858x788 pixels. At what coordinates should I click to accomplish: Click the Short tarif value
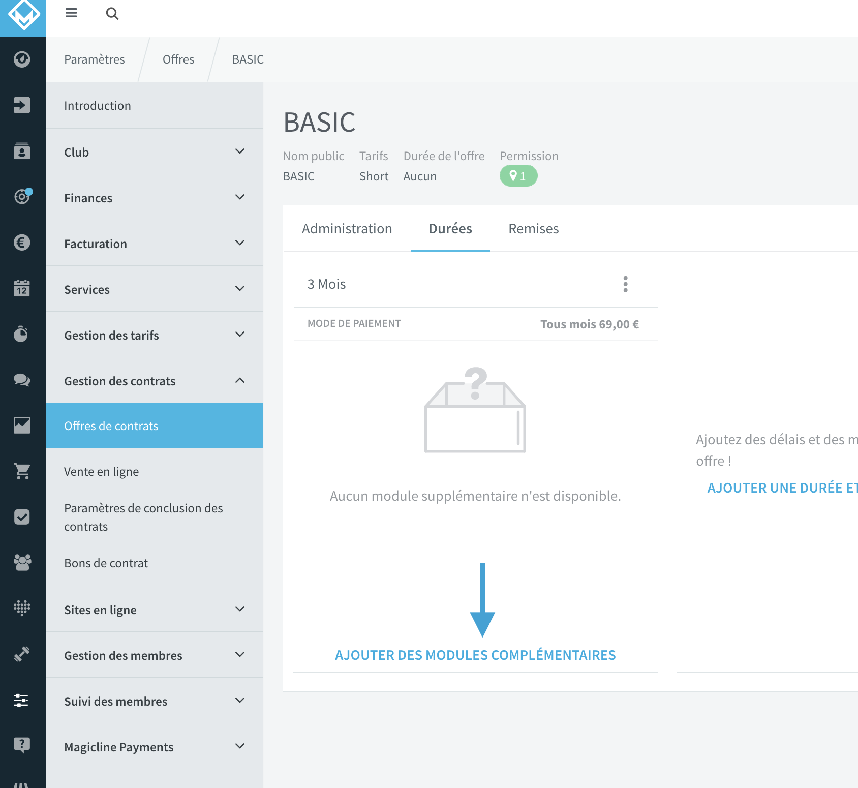[374, 176]
